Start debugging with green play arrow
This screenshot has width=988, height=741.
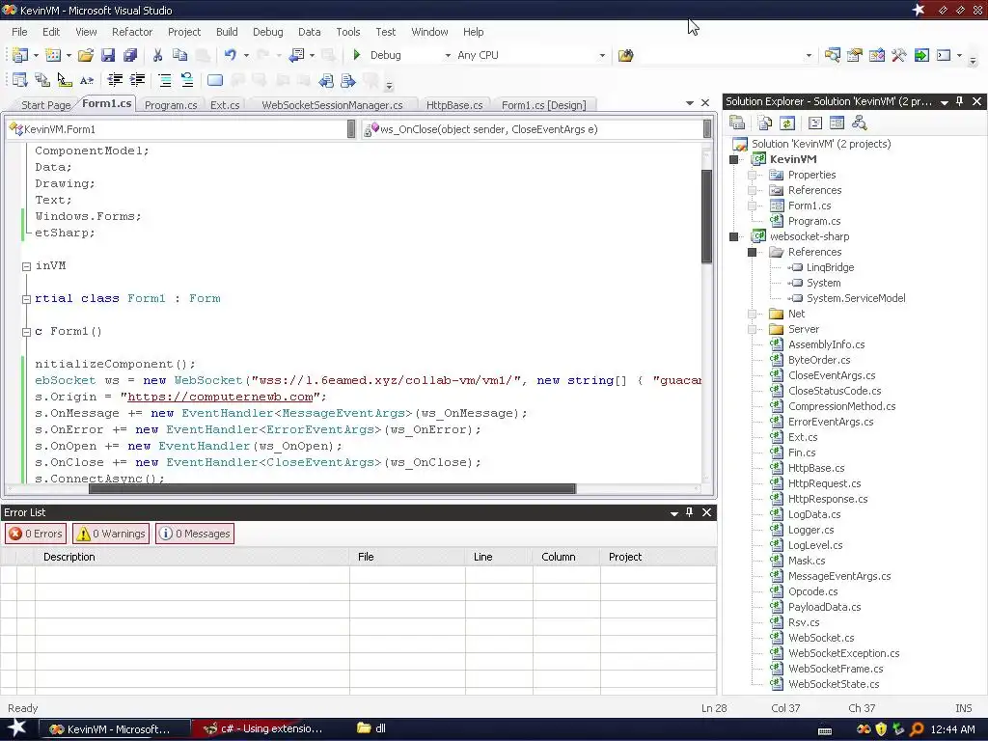click(x=357, y=55)
